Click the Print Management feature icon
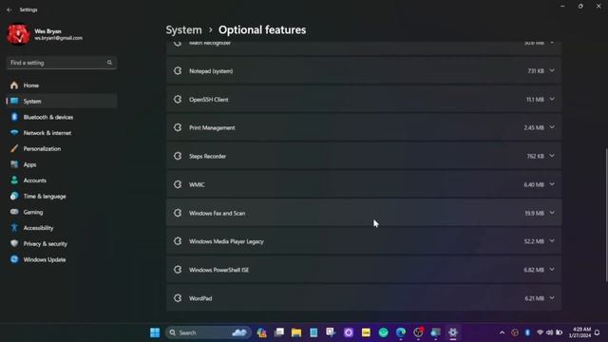608x342 pixels. click(178, 127)
